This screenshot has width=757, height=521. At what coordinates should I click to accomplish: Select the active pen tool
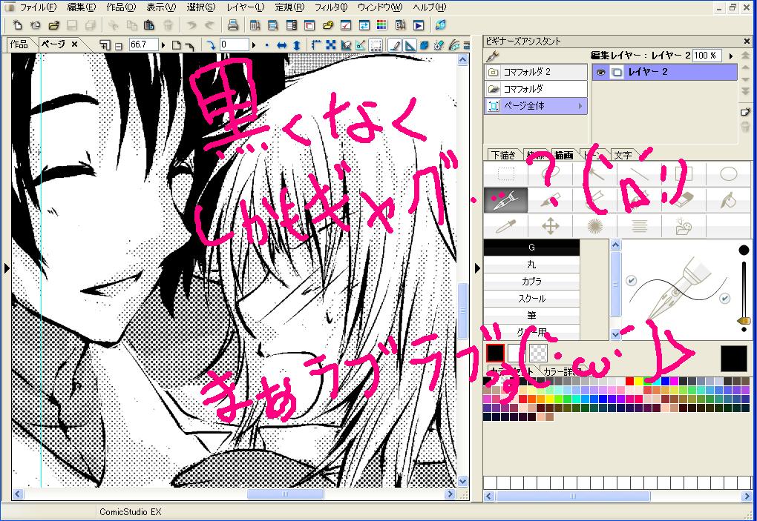(505, 199)
